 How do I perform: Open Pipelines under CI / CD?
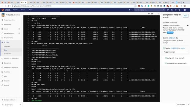7,46
